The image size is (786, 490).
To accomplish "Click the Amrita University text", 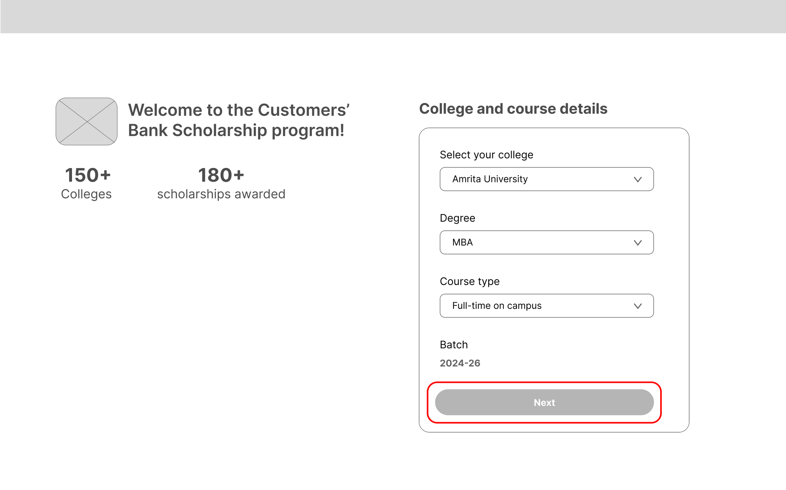I will [490, 179].
